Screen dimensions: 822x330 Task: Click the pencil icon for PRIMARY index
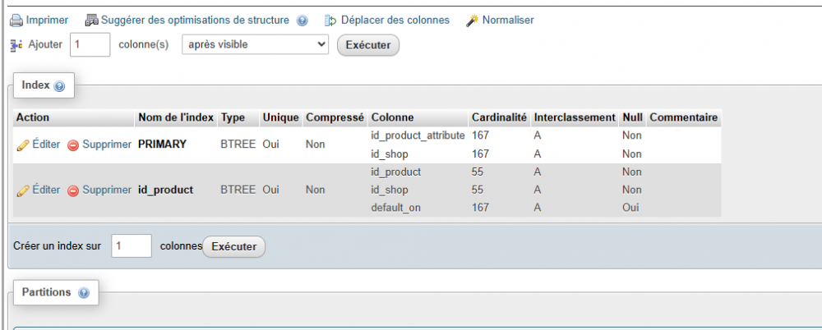coord(23,144)
